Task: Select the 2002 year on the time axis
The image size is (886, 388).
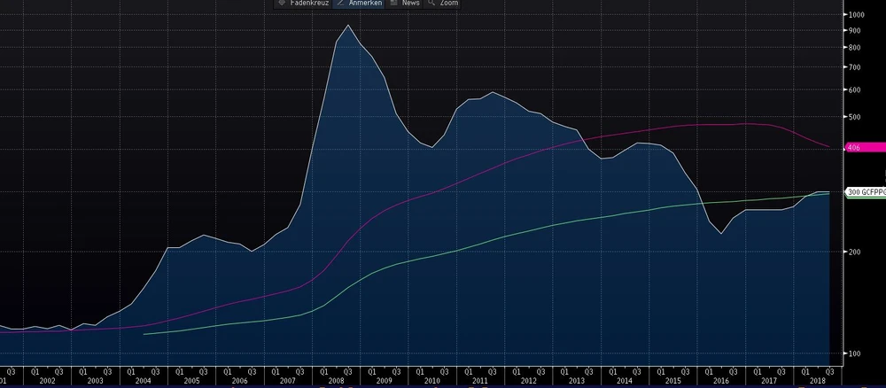Action: [46, 380]
